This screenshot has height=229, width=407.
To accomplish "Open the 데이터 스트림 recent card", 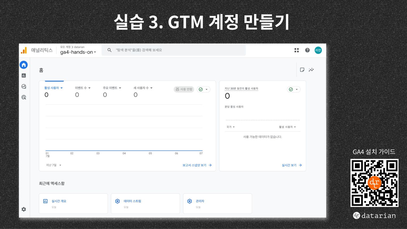I will click(145, 204).
